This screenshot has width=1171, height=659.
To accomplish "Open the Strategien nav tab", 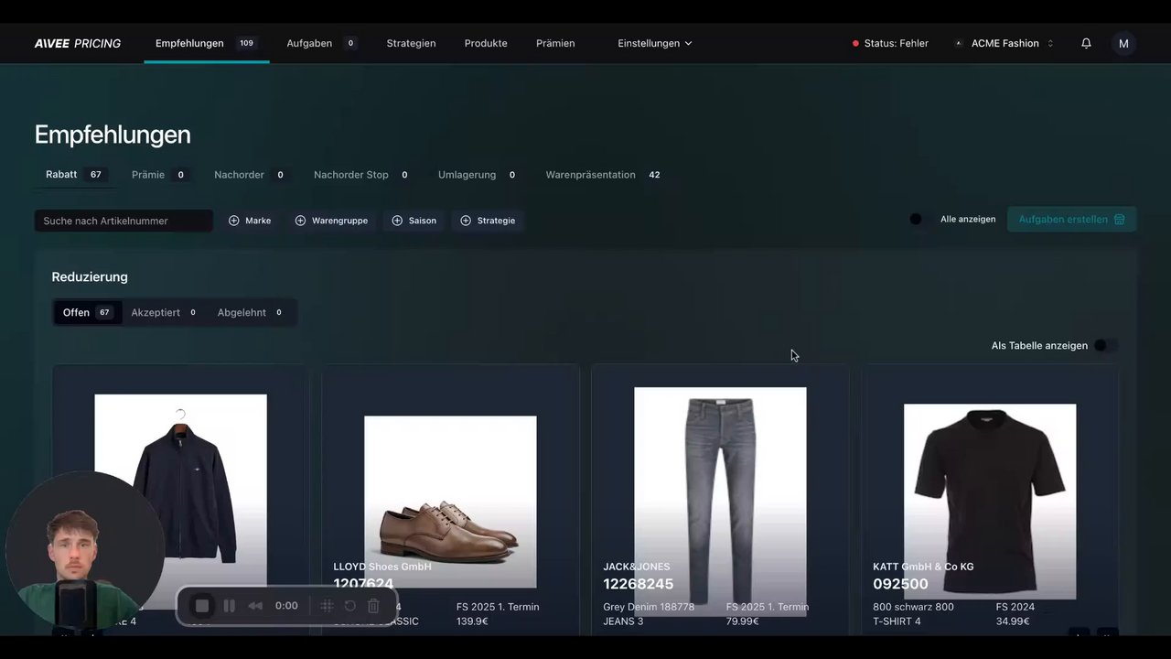I will coord(411,43).
